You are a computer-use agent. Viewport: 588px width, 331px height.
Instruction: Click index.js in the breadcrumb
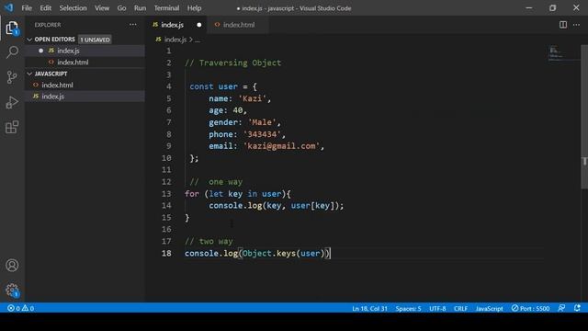pyautogui.click(x=175, y=40)
